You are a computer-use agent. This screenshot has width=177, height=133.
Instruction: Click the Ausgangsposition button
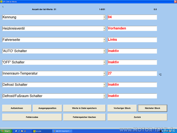point(47,108)
